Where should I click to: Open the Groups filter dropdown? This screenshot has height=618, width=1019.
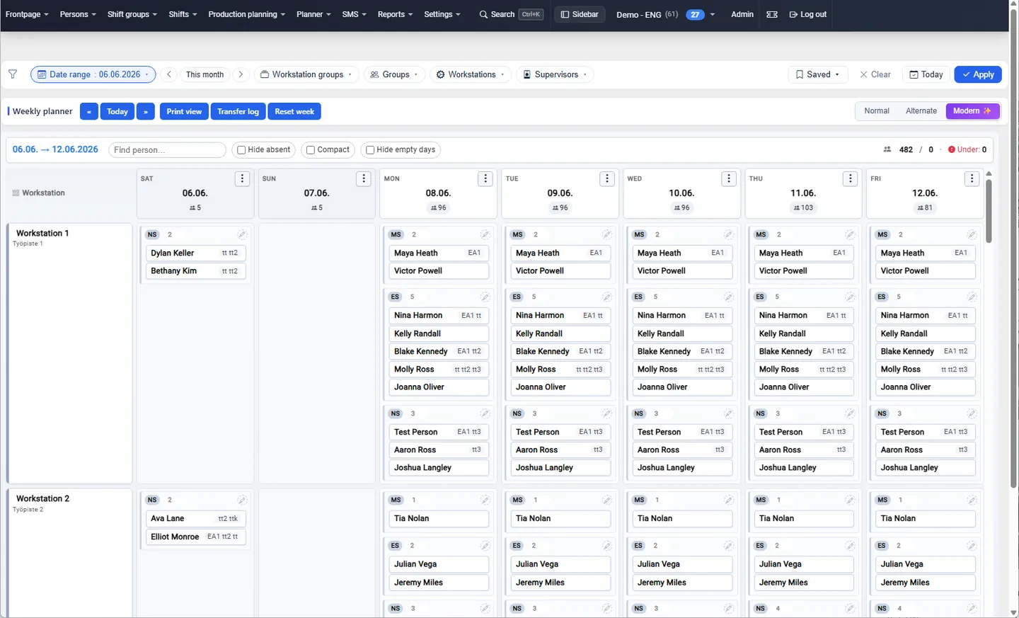tap(394, 74)
